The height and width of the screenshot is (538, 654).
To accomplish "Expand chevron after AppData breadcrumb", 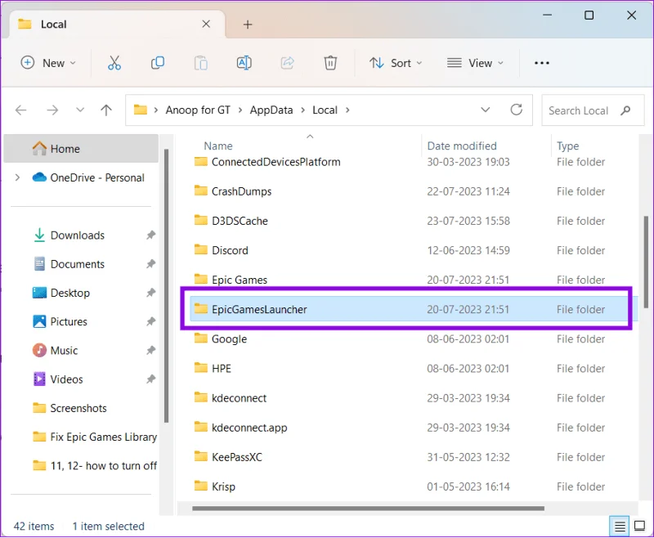I will click(x=302, y=110).
